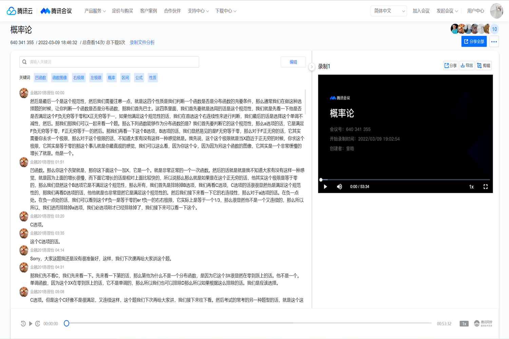Enter fullscreen mode in video player
This screenshot has height=339, width=509.
pos(486,187)
